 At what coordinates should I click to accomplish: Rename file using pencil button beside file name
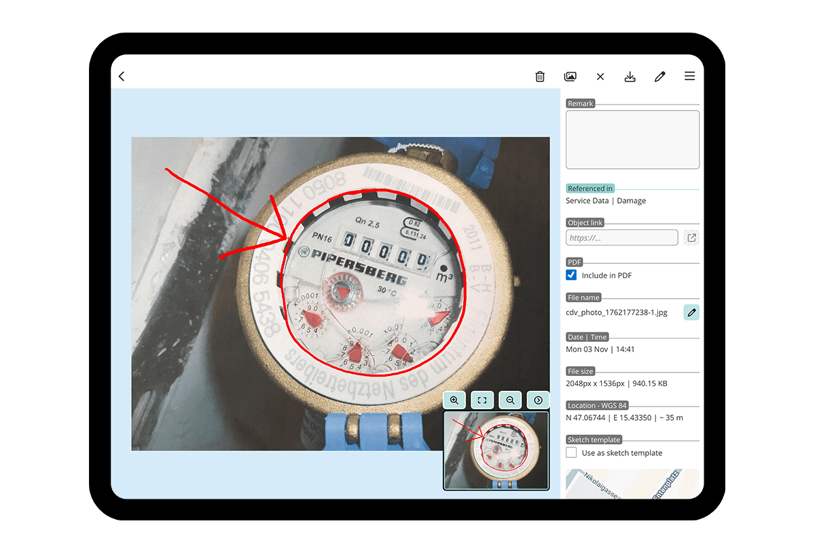click(691, 312)
